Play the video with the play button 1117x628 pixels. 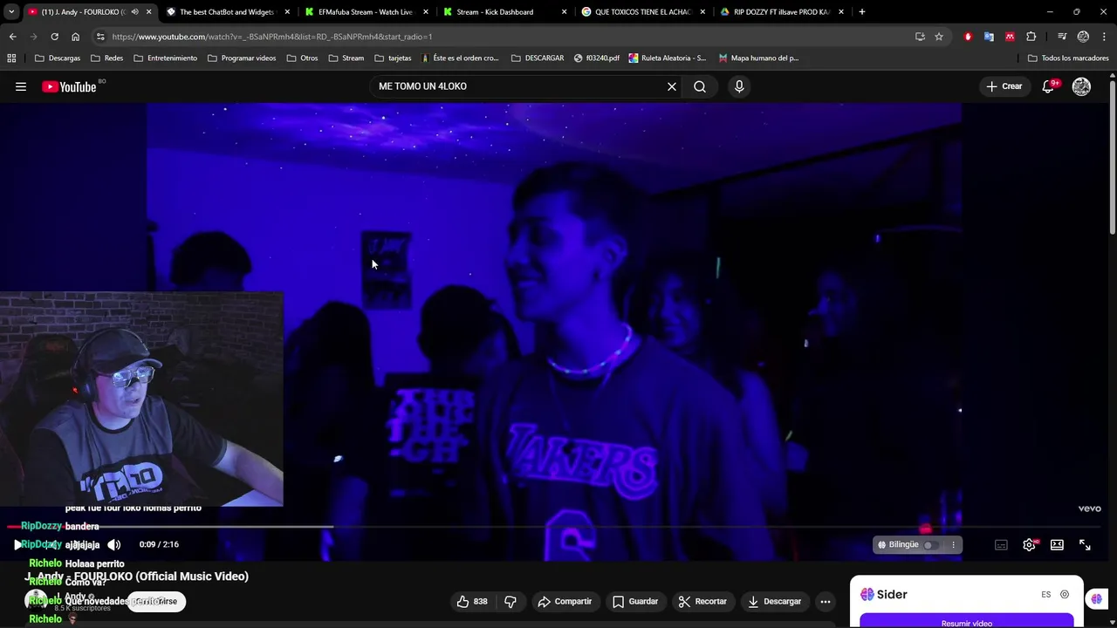pyautogui.click(x=17, y=544)
